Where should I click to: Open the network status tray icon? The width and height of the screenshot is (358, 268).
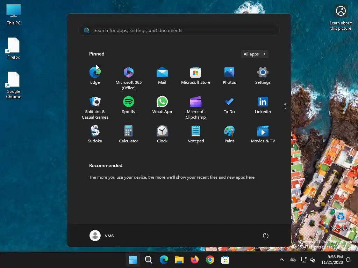click(304, 260)
